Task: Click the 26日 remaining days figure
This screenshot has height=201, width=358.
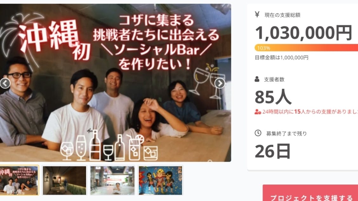Action: click(x=273, y=151)
